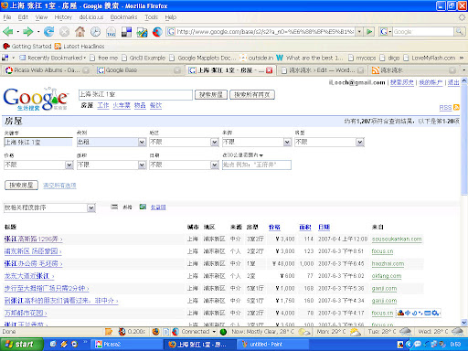Open the Tools menu
Screen dimensions: 468x351
click(x=151, y=17)
